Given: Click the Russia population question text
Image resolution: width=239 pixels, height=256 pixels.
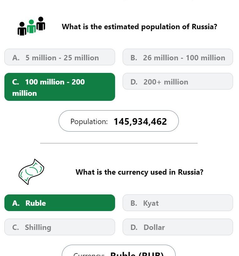Looking at the screenshot, I should 139,27.
